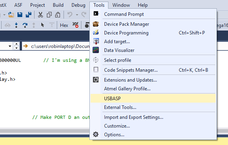Viewport: 228px width, 145px height.
Task: Open Data Visualizer tool
Action: point(153,50)
